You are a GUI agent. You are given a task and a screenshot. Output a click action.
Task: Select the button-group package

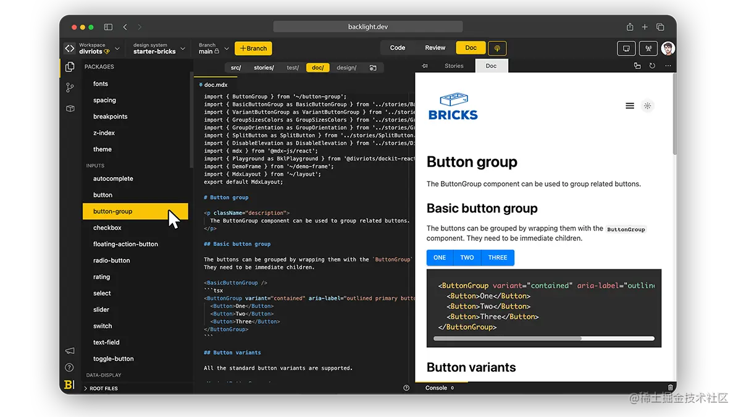coord(135,211)
